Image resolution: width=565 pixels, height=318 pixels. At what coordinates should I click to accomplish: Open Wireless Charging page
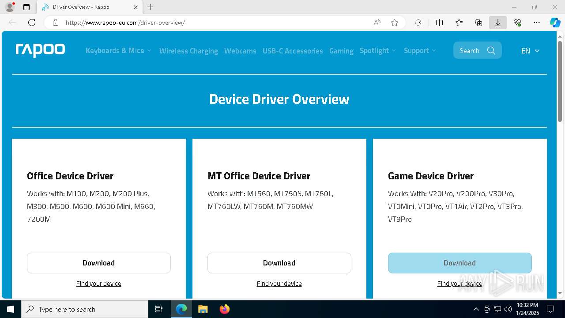click(x=188, y=51)
